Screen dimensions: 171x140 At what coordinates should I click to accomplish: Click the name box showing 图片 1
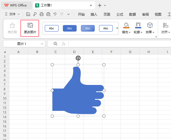pos(22,44)
